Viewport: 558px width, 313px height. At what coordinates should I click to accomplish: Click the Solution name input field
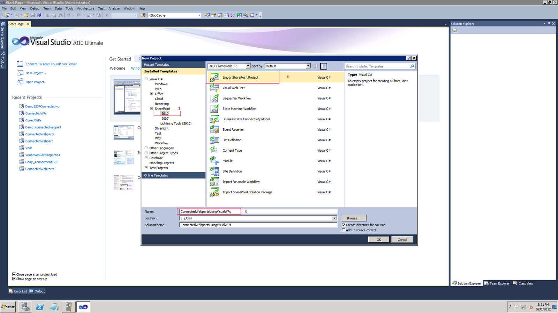tap(258, 225)
